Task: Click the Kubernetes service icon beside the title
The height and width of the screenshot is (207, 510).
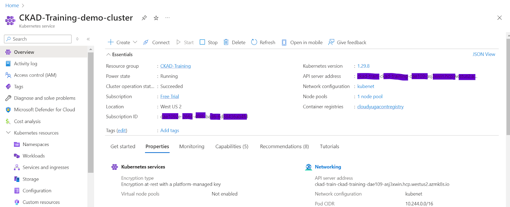Action: (10, 21)
